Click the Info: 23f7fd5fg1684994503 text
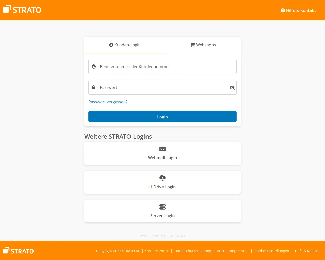 162,236
